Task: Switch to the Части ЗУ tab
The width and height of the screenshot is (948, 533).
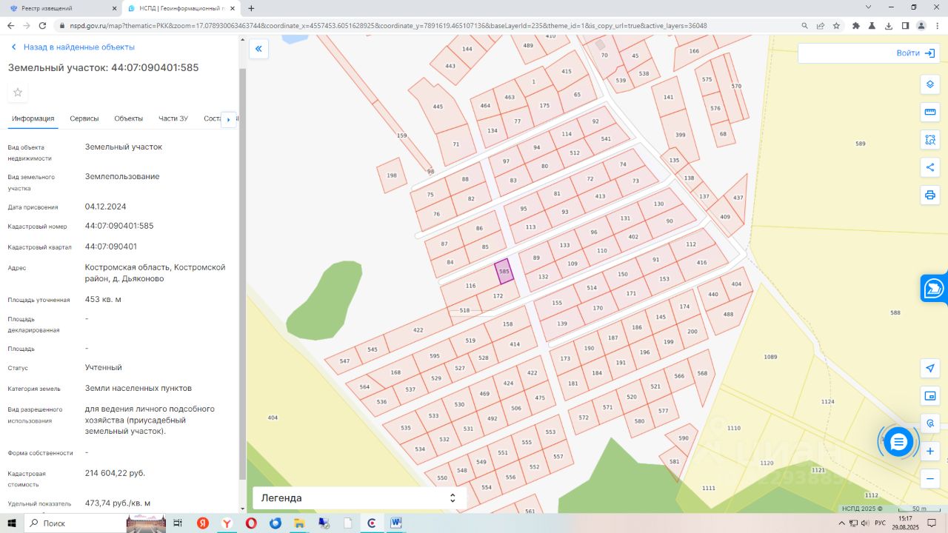Action: point(173,118)
